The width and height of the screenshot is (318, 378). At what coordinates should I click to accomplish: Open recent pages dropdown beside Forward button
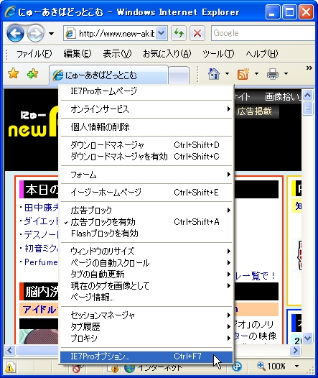click(51, 34)
